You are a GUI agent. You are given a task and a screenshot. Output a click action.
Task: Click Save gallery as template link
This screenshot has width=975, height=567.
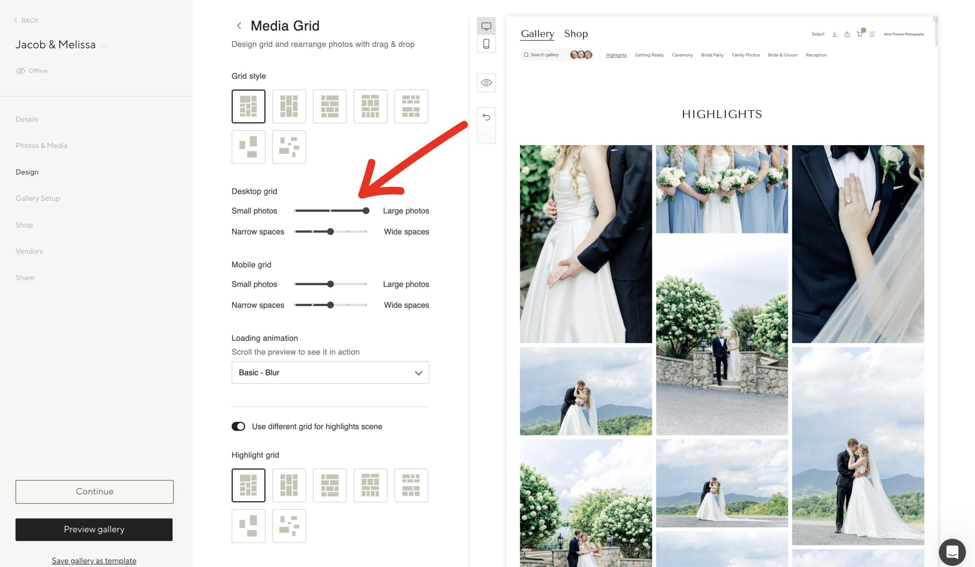94,561
